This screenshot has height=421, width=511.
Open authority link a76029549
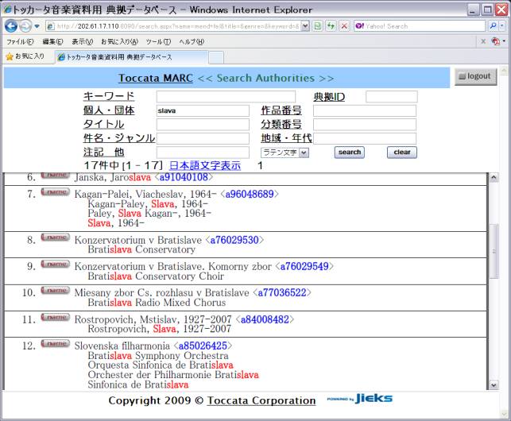(304, 267)
